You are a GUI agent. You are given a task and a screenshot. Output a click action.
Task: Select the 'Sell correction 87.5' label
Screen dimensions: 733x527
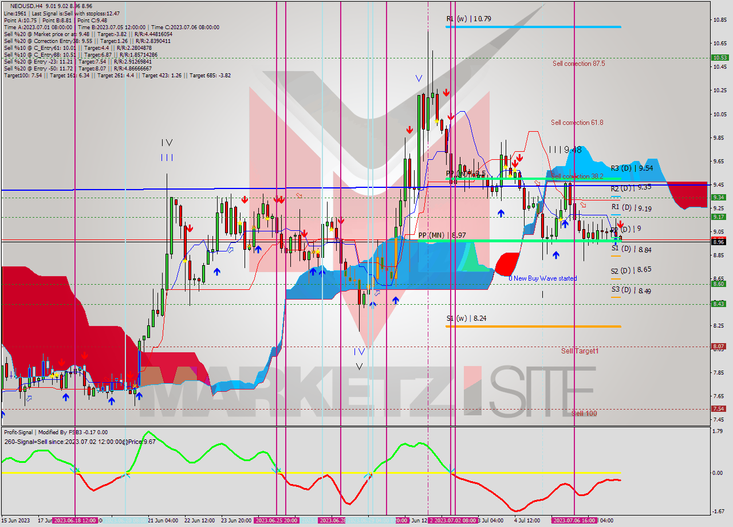point(578,64)
